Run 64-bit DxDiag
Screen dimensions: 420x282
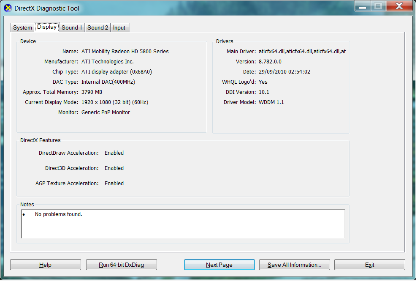(121, 265)
